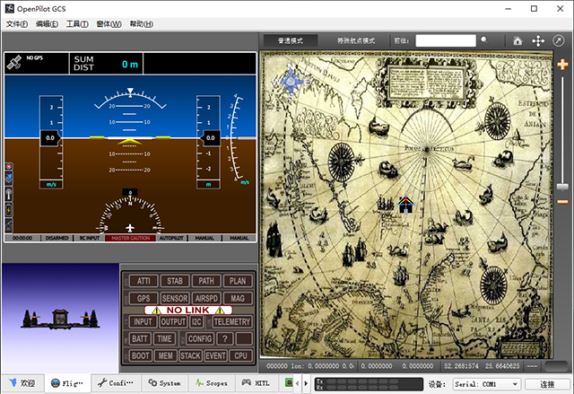Zoom out with the orange minus icon

(x=562, y=202)
